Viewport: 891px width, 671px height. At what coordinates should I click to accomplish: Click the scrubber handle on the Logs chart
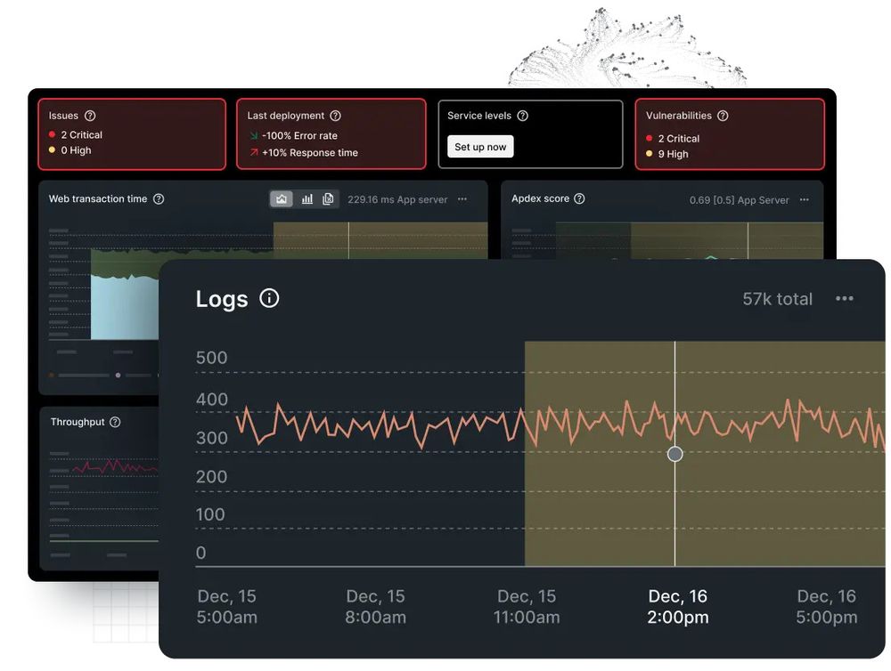pyautogui.click(x=674, y=454)
